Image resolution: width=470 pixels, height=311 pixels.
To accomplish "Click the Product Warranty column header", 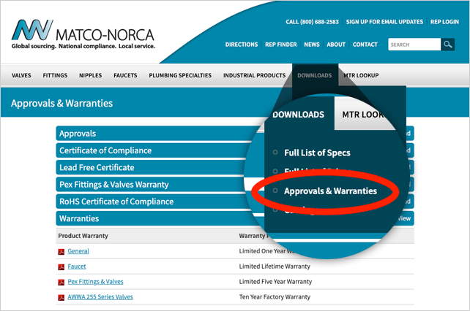I will click(x=83, y=236).
